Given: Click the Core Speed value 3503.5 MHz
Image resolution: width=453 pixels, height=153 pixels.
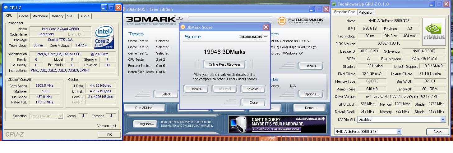Looking at the screenshot, I should (x=44, y=86).
